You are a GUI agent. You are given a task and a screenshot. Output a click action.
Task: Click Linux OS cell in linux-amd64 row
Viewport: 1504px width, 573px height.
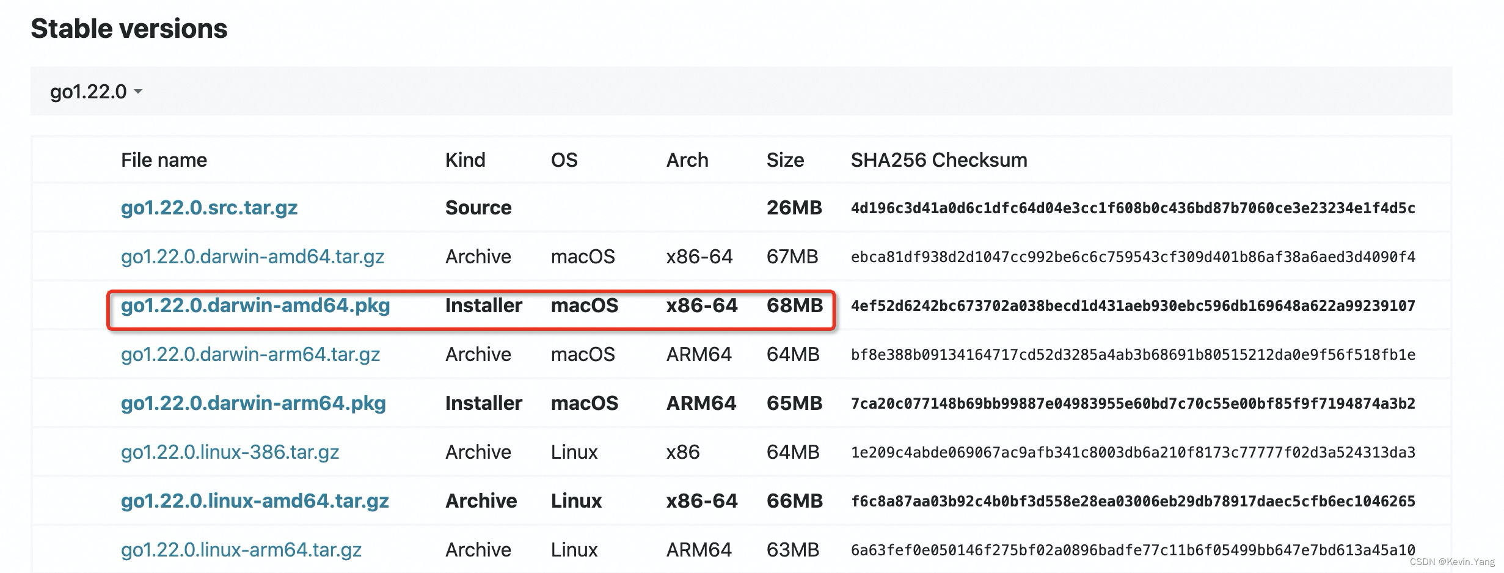point(576,501)
